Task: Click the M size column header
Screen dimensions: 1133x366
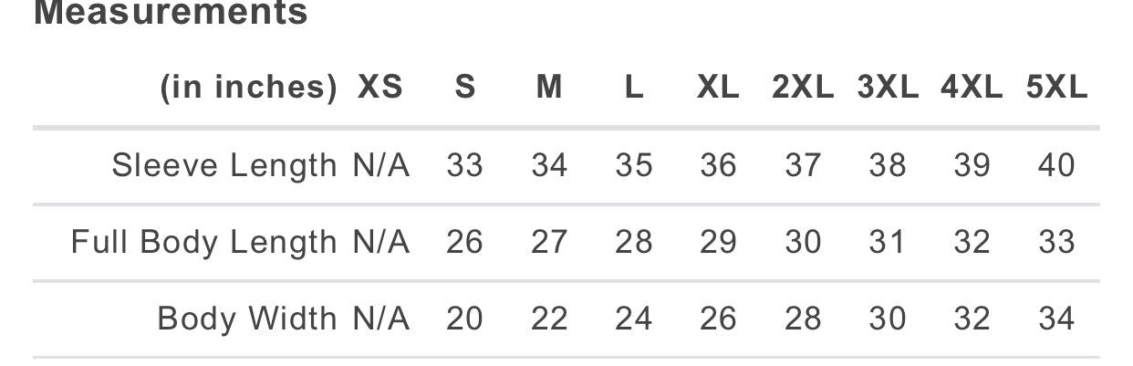Action: tap(549, 88)
